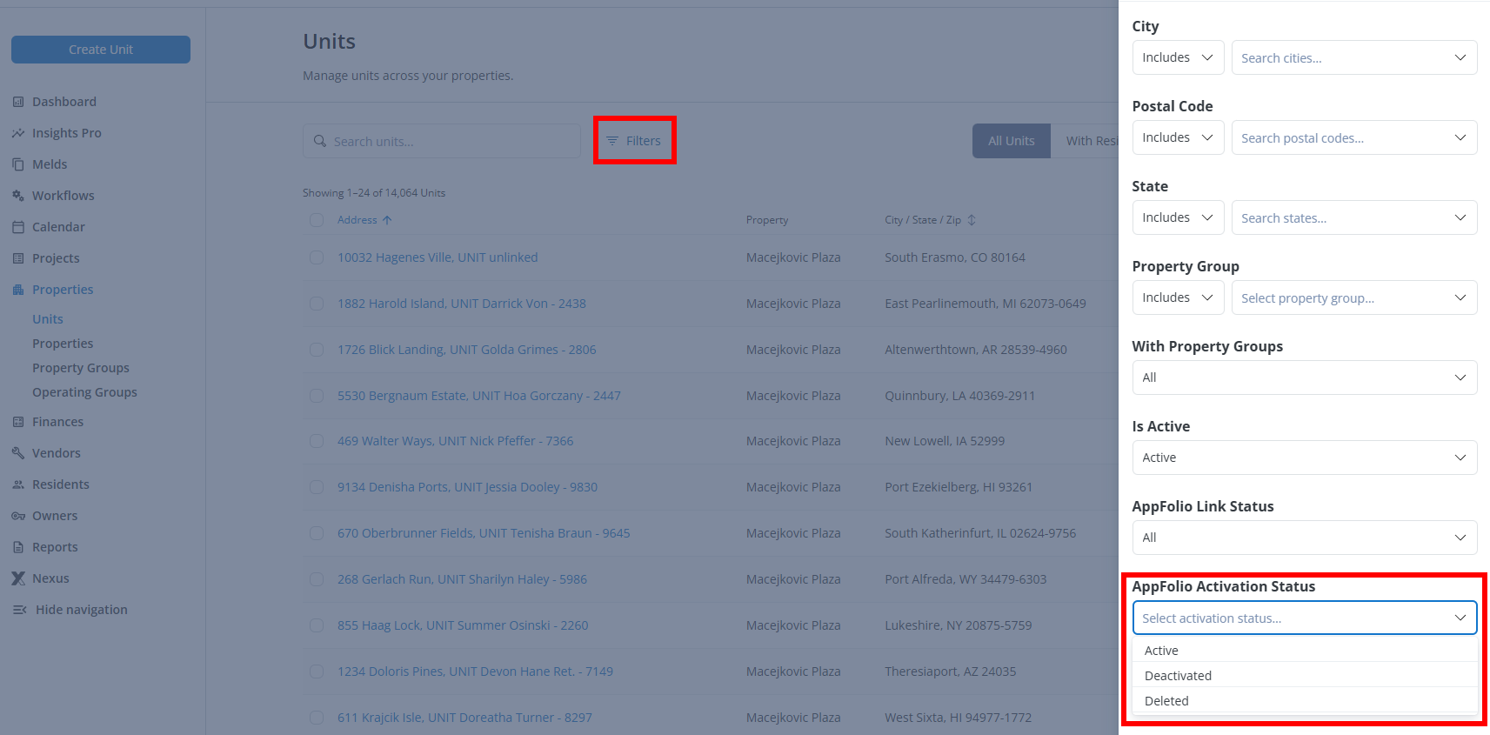Open Operating Groups in sidebar submenu
Screen dimensions: 1490x735
[84, 392]
